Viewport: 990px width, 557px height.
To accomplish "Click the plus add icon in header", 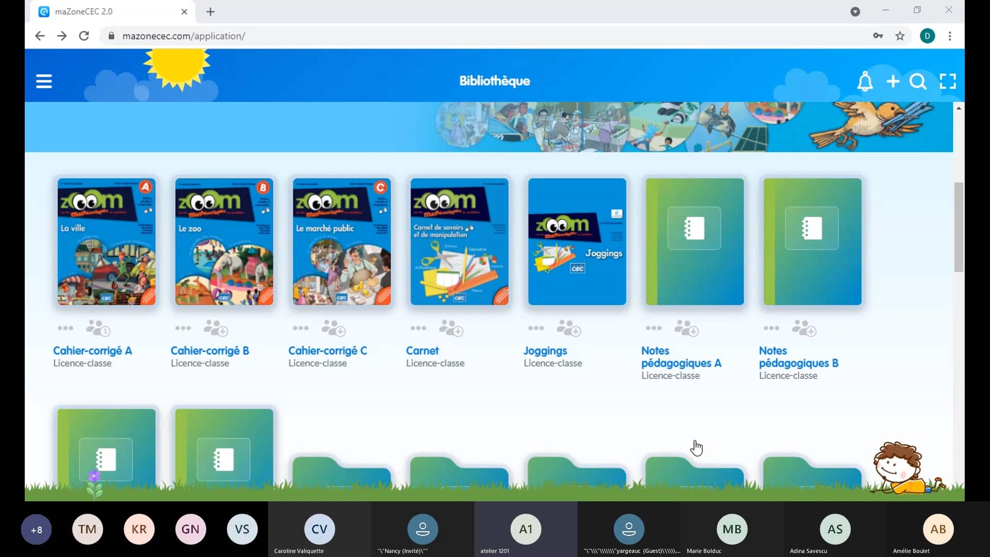I will tap(893, 81).
